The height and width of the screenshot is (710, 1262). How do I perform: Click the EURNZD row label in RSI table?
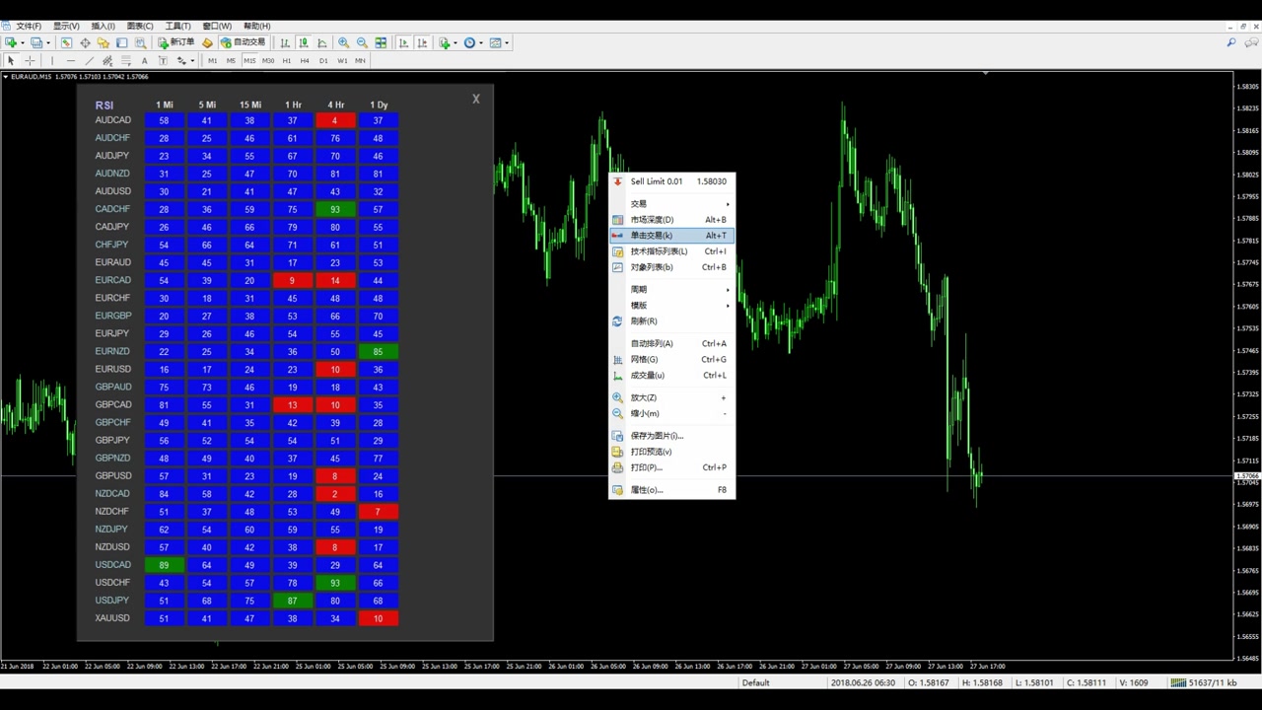point(112,351)
